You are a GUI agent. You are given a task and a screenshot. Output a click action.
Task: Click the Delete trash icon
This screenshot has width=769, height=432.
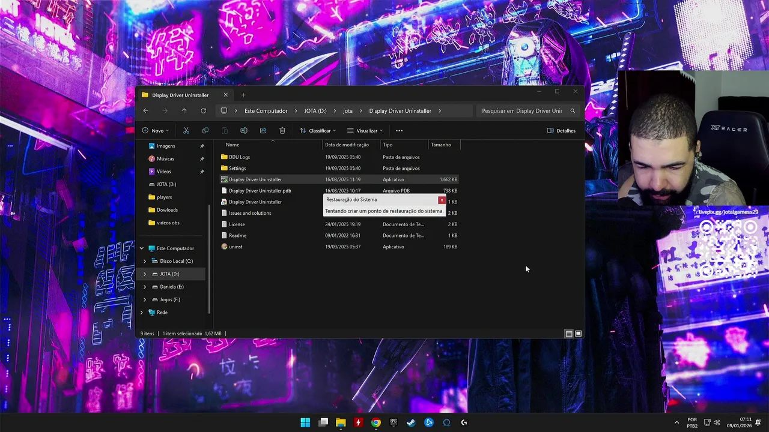click(x=282, y=131)
